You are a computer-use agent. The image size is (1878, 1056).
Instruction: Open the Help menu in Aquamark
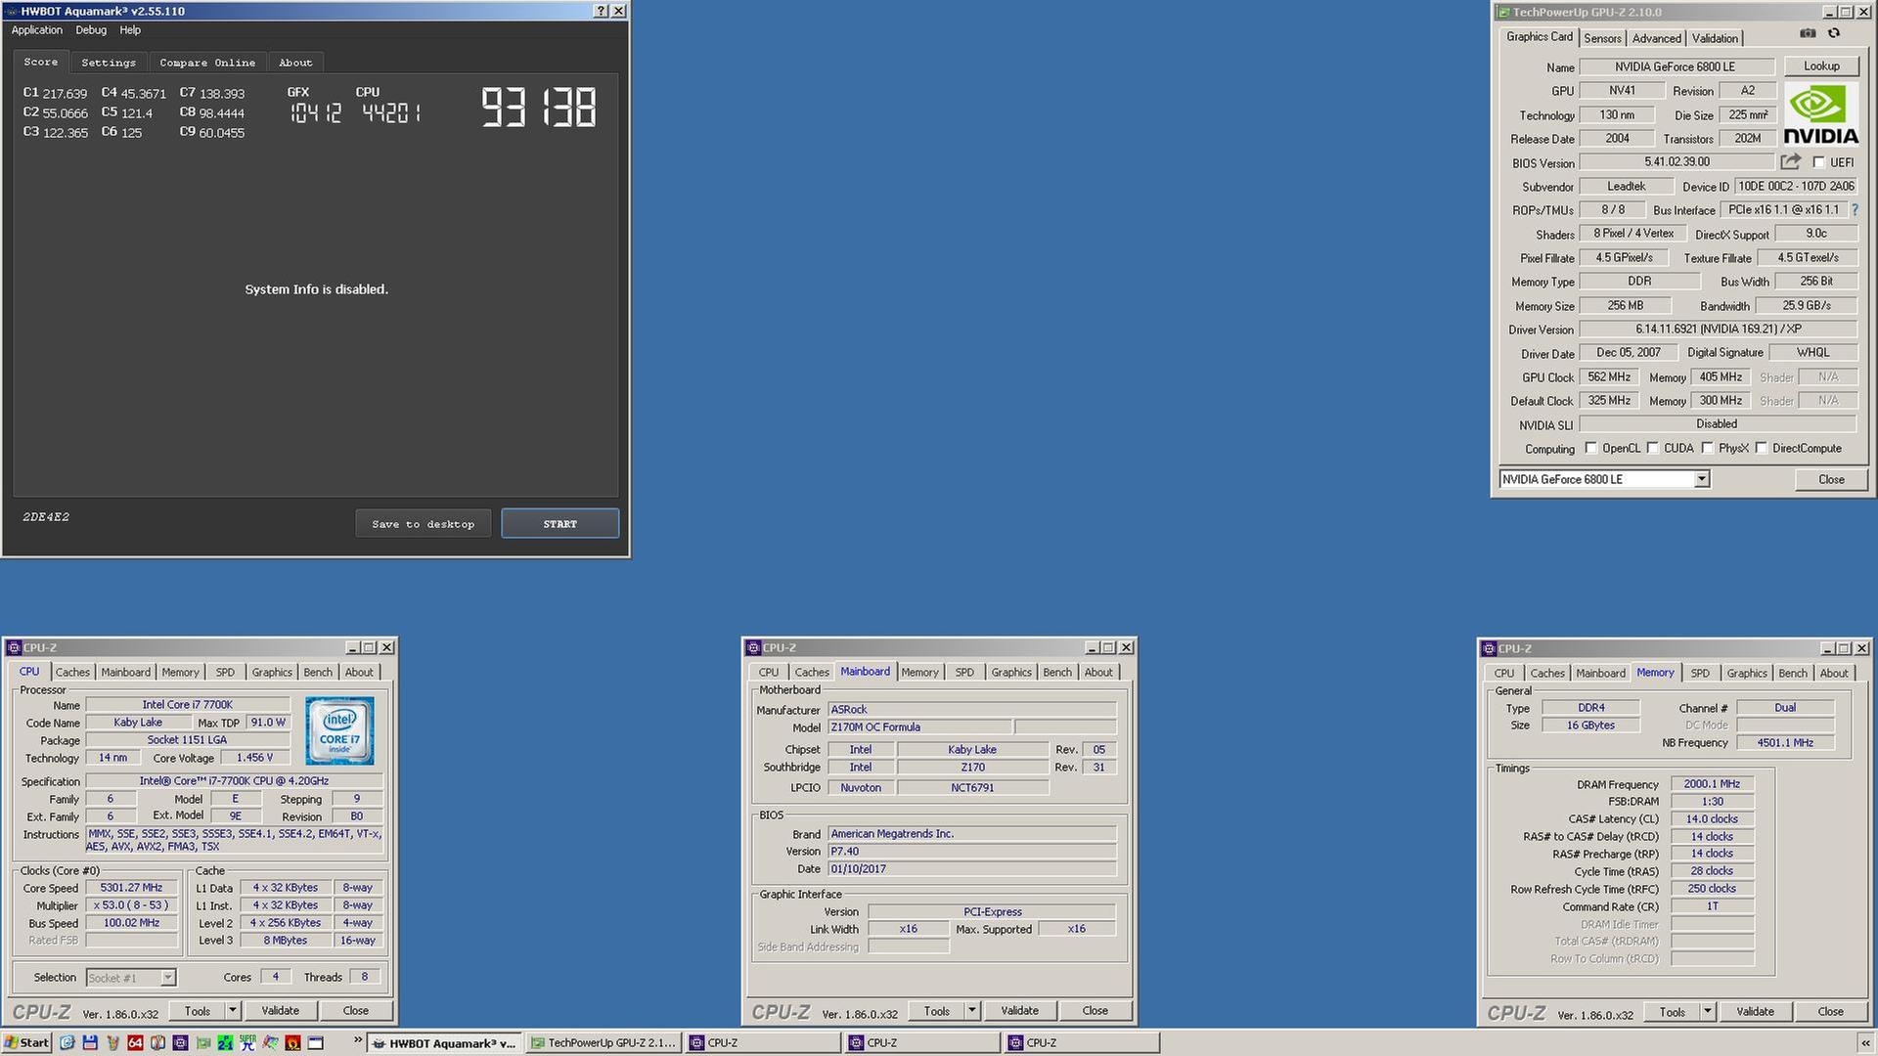130,30
